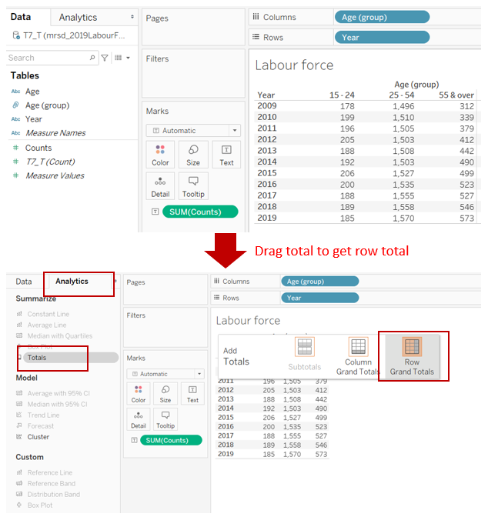Click the filter funnel icon beside Search
This screenshot has width=488, height=517.
pyautogui.click(x=105, y=58)
